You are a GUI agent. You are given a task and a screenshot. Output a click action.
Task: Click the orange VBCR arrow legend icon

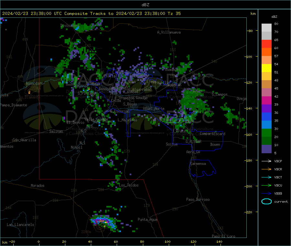click(x=266, y=169)
